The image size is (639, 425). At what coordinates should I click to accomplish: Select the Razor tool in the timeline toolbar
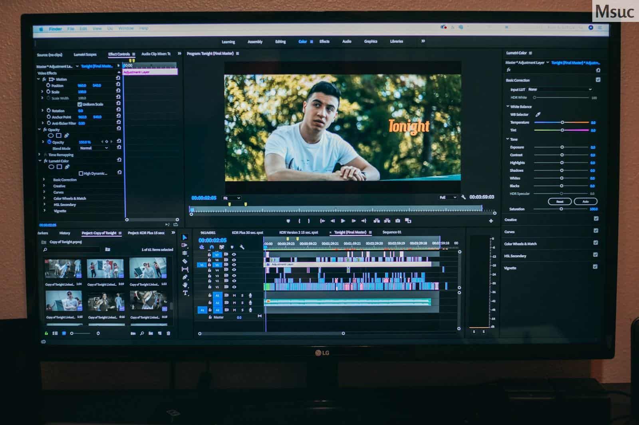coord(185,261)
